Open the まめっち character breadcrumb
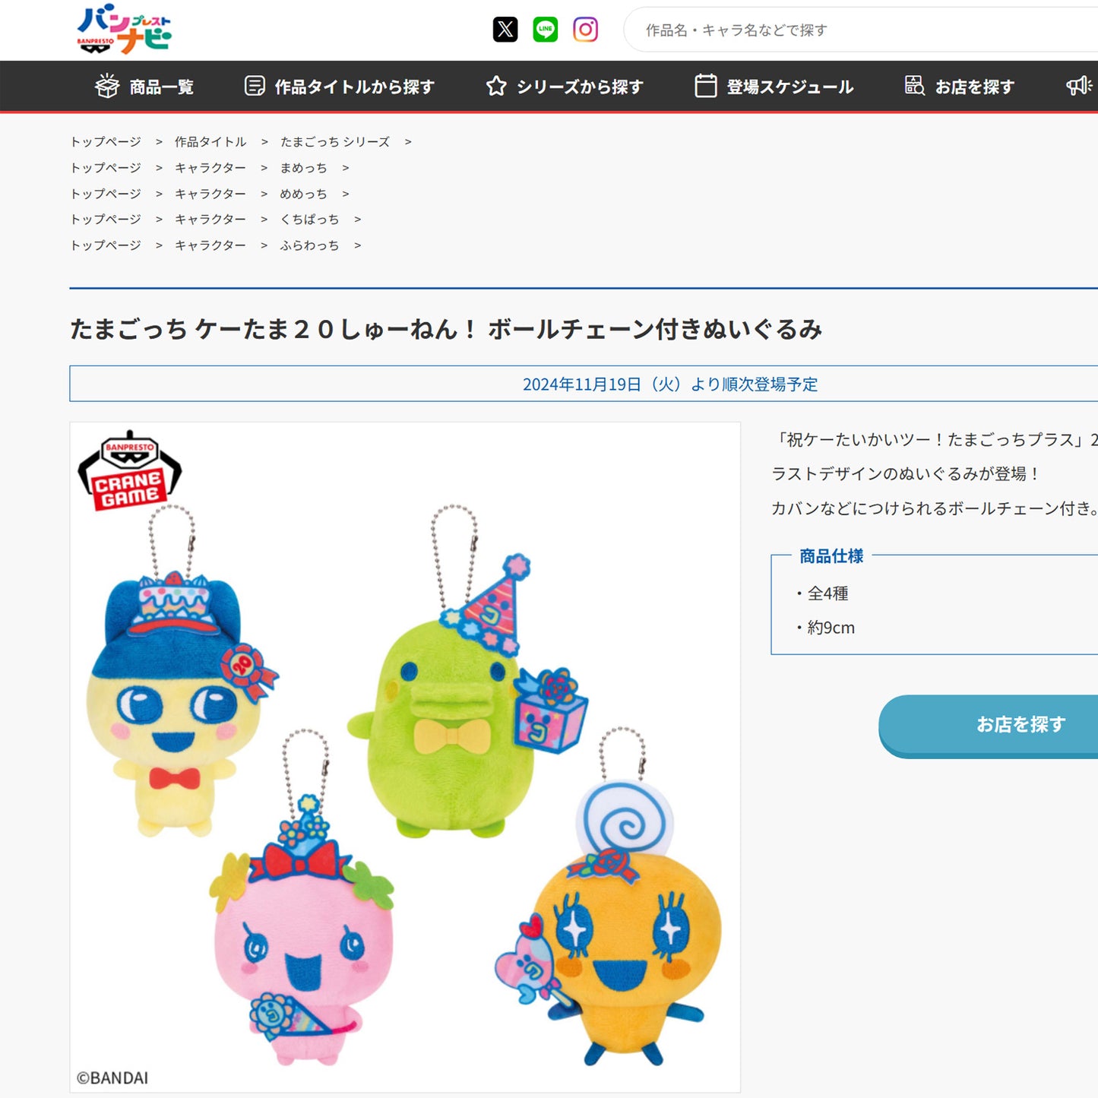 tap(303, 168)
